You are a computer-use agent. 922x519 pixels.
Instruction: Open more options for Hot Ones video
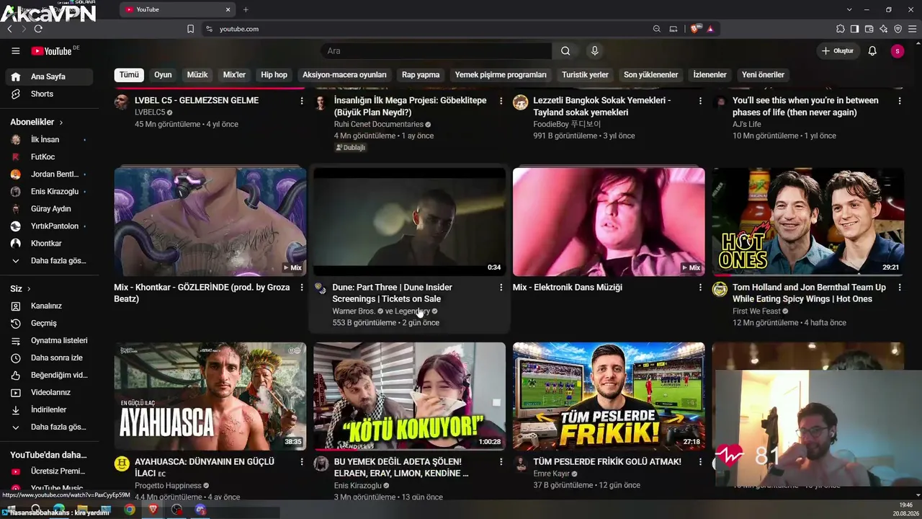coord(900,288)
